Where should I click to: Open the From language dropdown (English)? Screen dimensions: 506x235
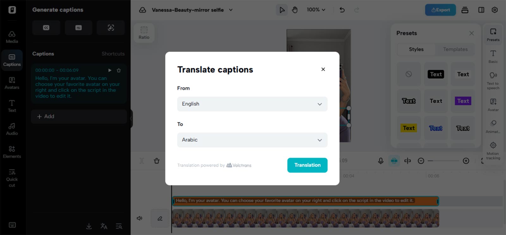pos(252,104)
